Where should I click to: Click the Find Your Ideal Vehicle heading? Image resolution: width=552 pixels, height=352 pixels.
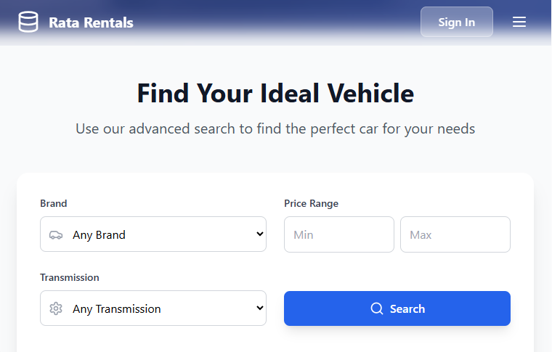[x=276, y=93]
